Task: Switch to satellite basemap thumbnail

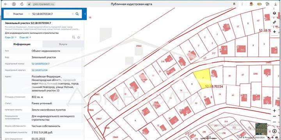Action: pos(261,129)
